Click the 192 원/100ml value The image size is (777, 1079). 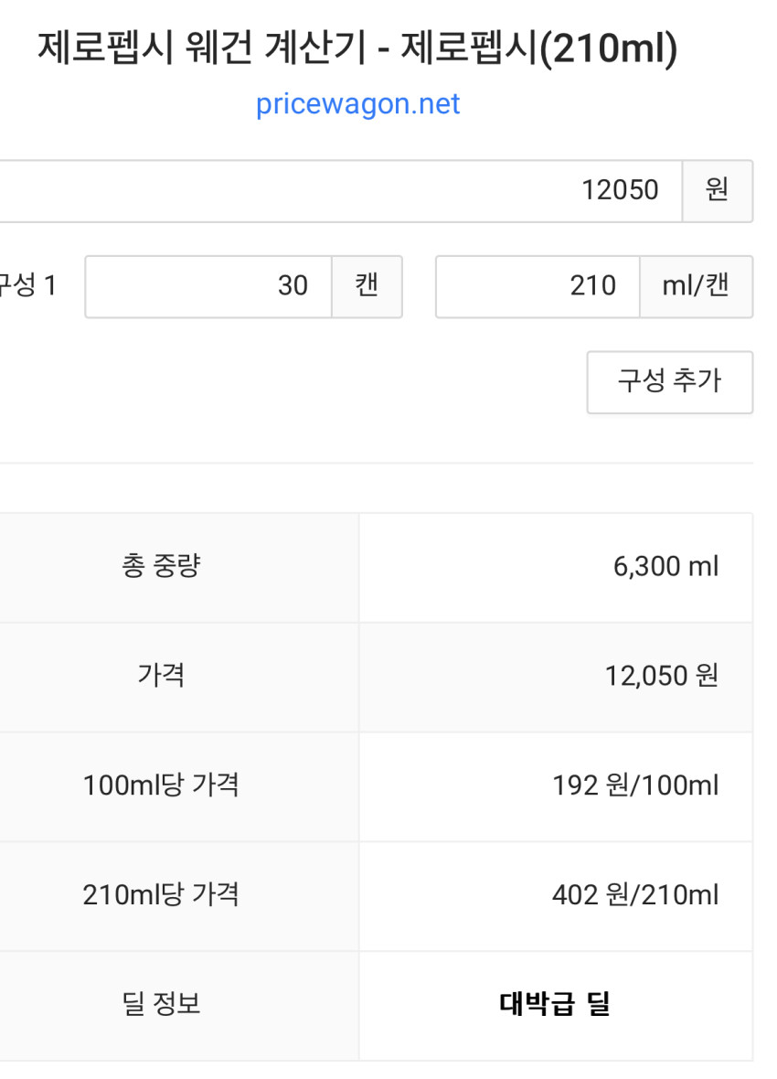(x=635, y=785)
